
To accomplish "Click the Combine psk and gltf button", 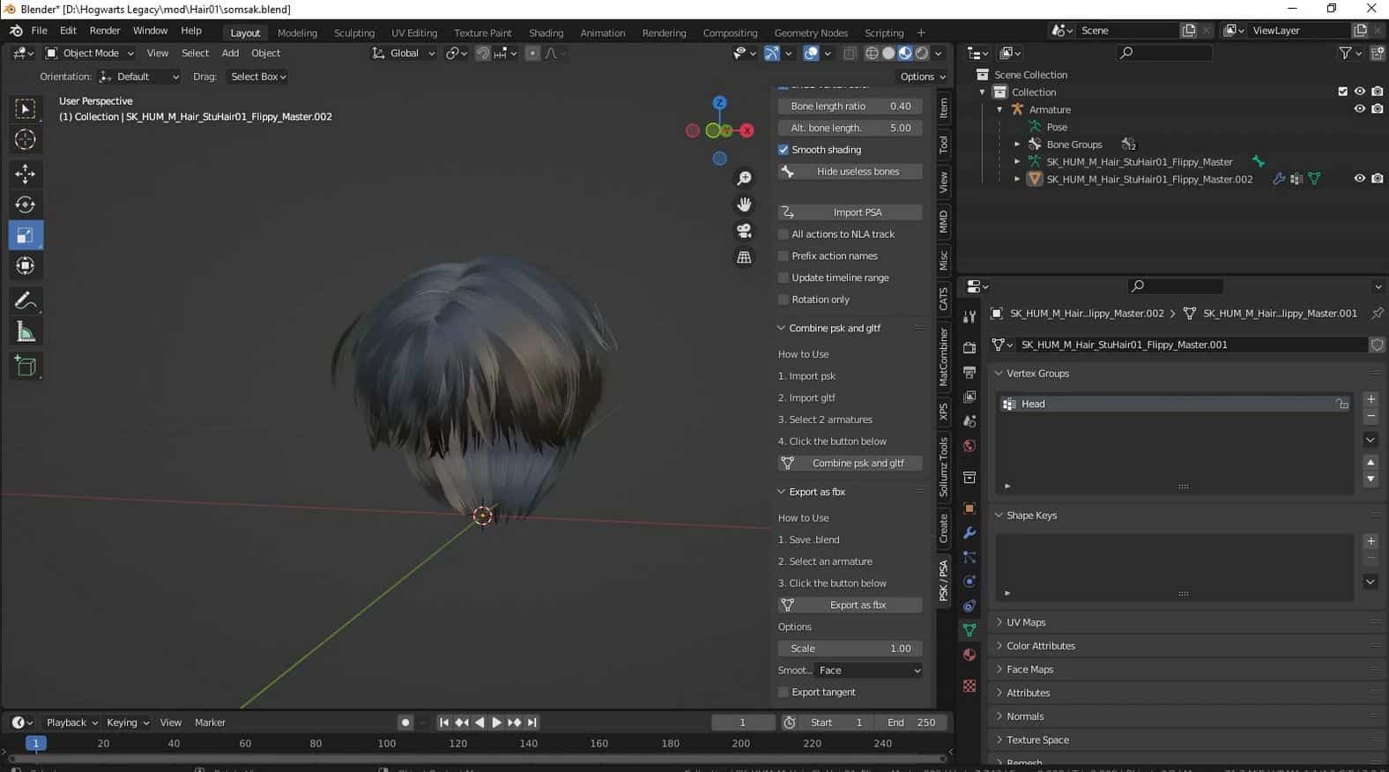I will pos(850,464).
